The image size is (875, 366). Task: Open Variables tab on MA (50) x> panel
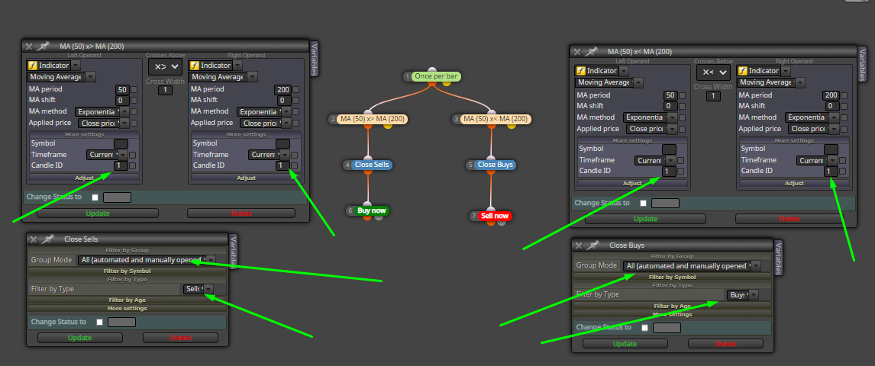pos(313,58)
